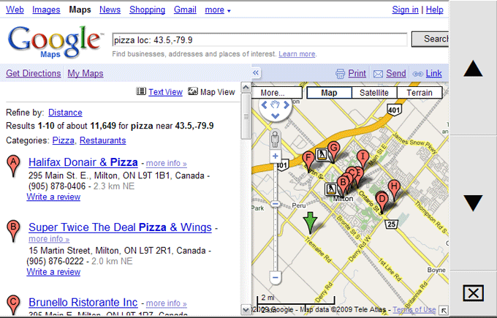Image resolution: width=497 pixels, height=318 pixels.
Task: Zoom out with the minus button
Action: pos(275,278)
